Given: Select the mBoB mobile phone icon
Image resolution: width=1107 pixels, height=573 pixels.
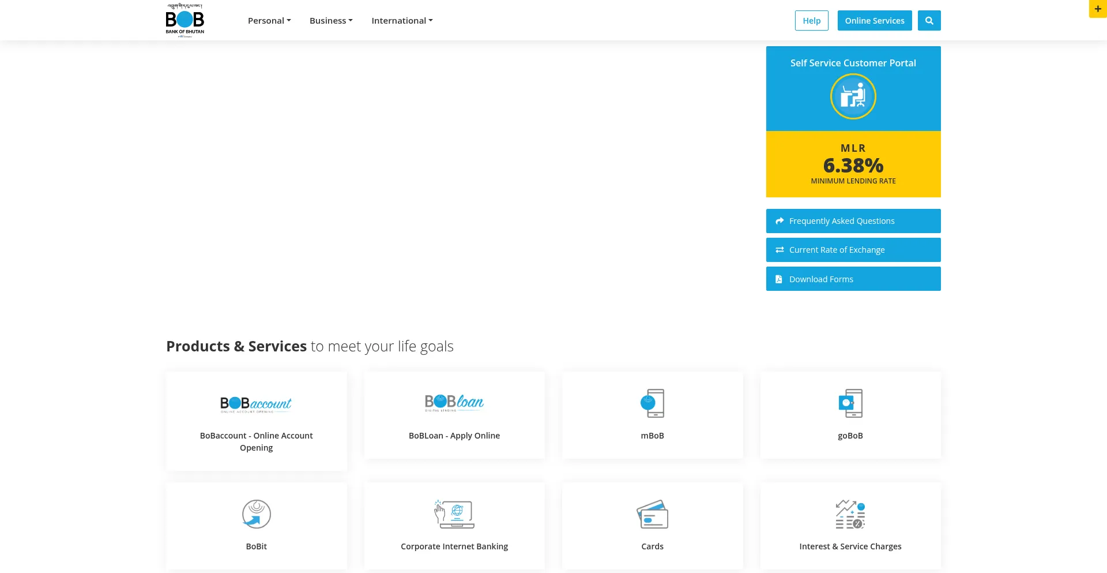Looking at the screenshot, I should click(x=652, y=403).
